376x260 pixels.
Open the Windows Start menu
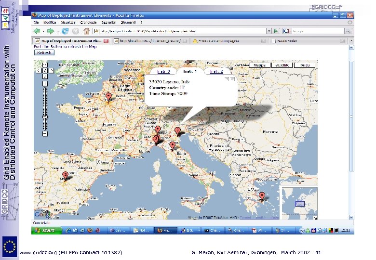47,230
